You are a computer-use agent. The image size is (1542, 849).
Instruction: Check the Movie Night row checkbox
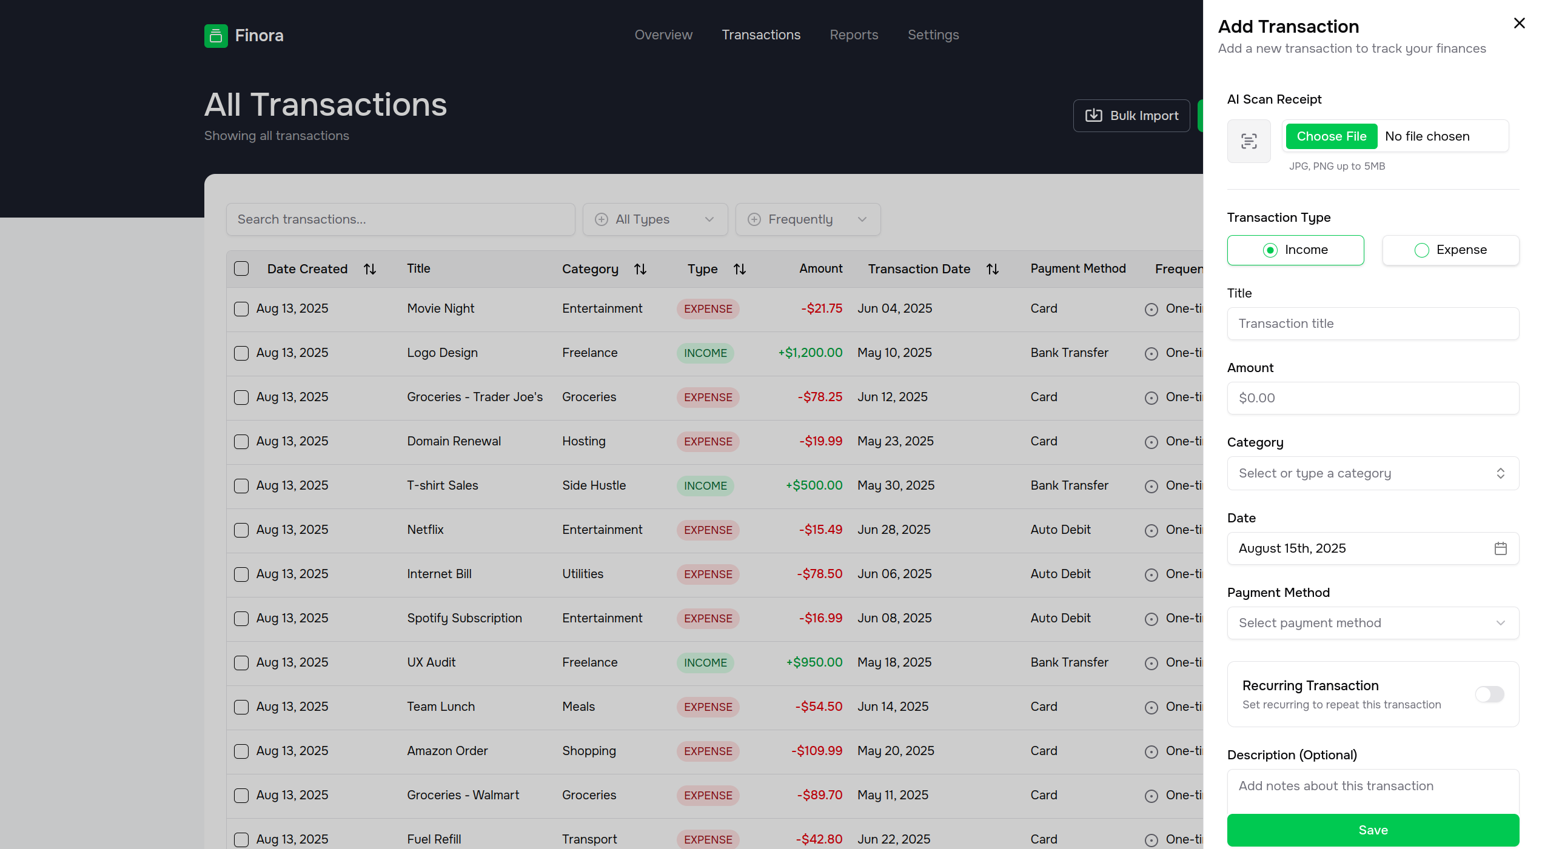click(x=241, y=309)
